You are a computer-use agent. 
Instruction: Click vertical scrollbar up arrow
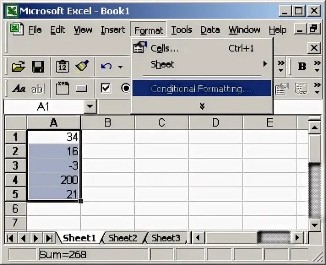coord(315,127)
